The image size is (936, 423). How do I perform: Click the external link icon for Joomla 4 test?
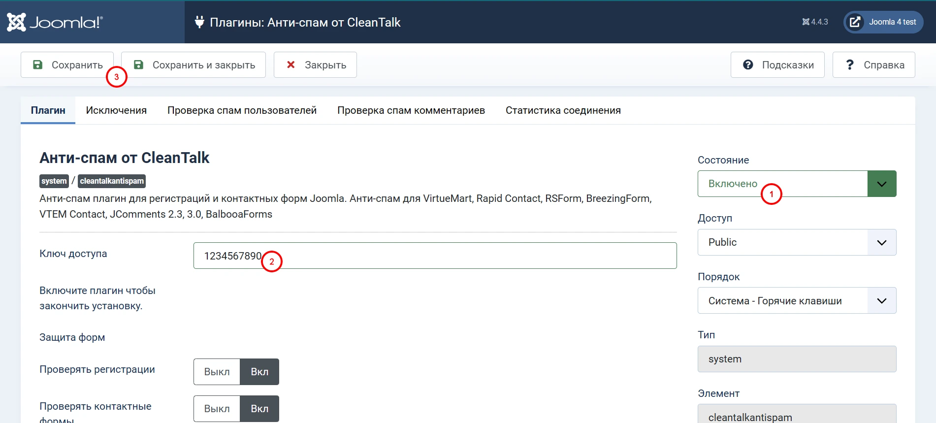coord(855,22)
